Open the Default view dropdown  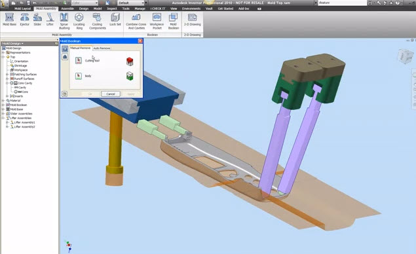pos(131,3)
